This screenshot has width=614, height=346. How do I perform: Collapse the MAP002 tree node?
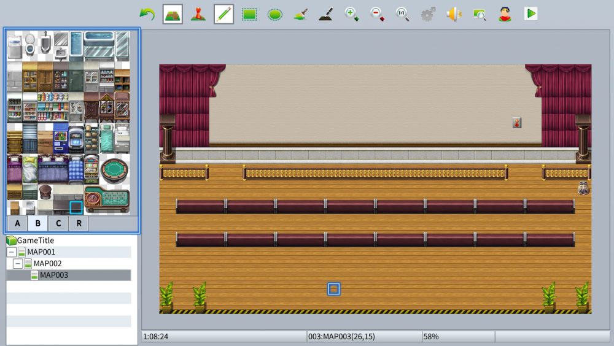(18, 264)
